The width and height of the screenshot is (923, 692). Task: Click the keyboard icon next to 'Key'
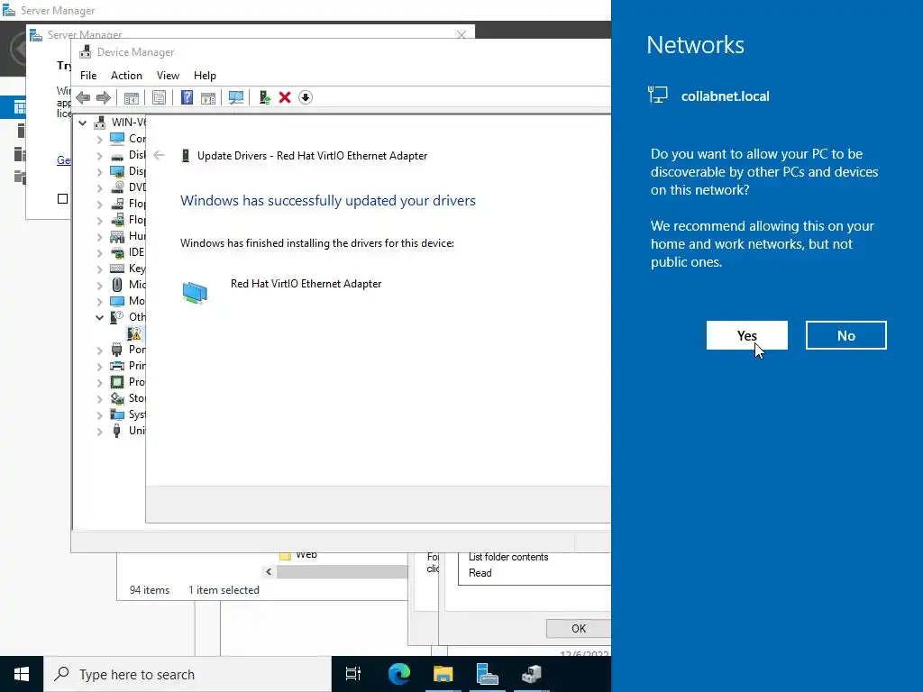[x=117, y=269]
